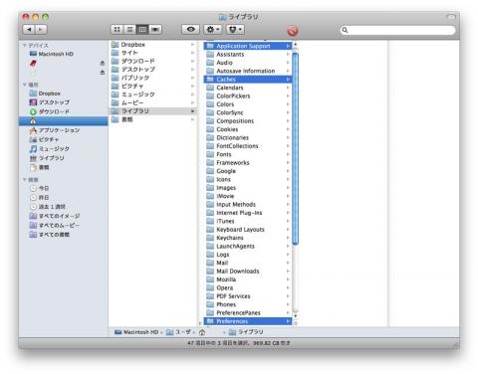Select the Calendars folder
The width and height of the screenshot is (478, 374).
248,88
